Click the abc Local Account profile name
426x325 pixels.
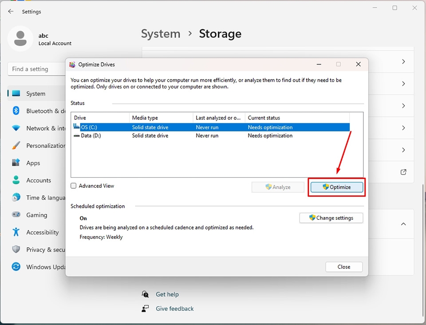pyautogui.click(x=55, y=40)
